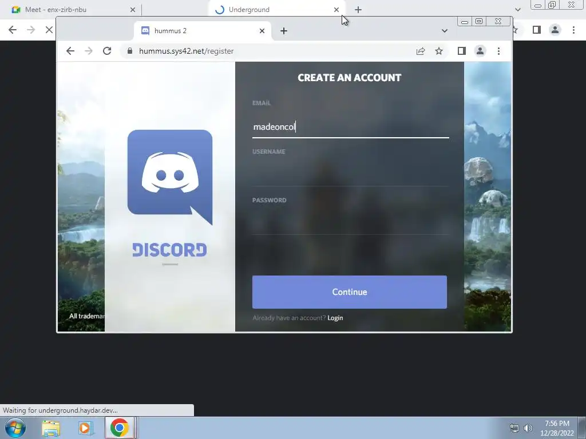Go back in background Chrome window

click(13, 30)
